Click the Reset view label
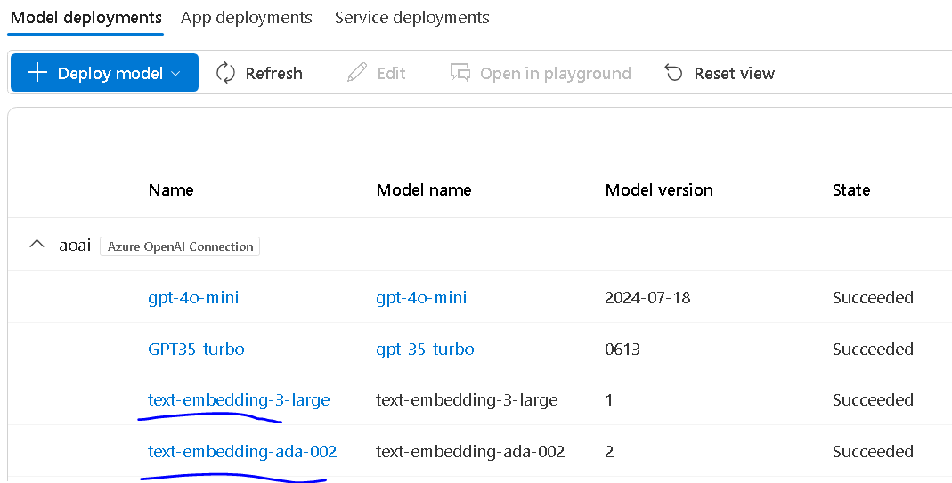The image size is (952, 483). tap(735, 74)
